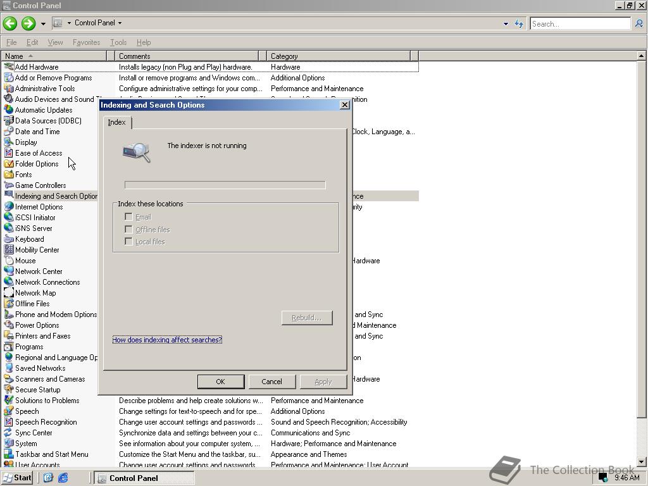Viewport: 648px width, 486px height.
Task: Select the Display icon
Action: [8, 142]
